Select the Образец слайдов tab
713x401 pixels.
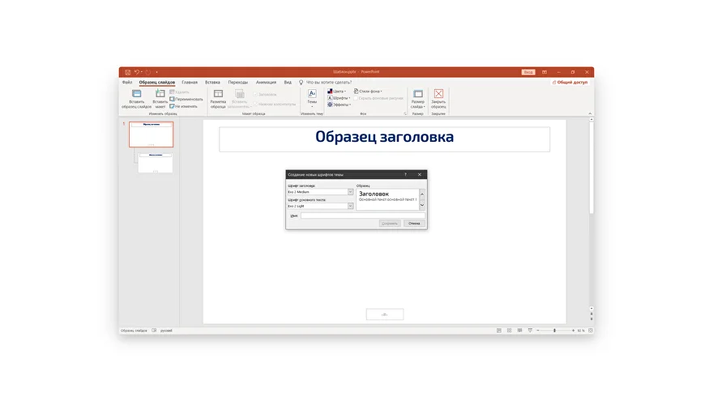157,83
